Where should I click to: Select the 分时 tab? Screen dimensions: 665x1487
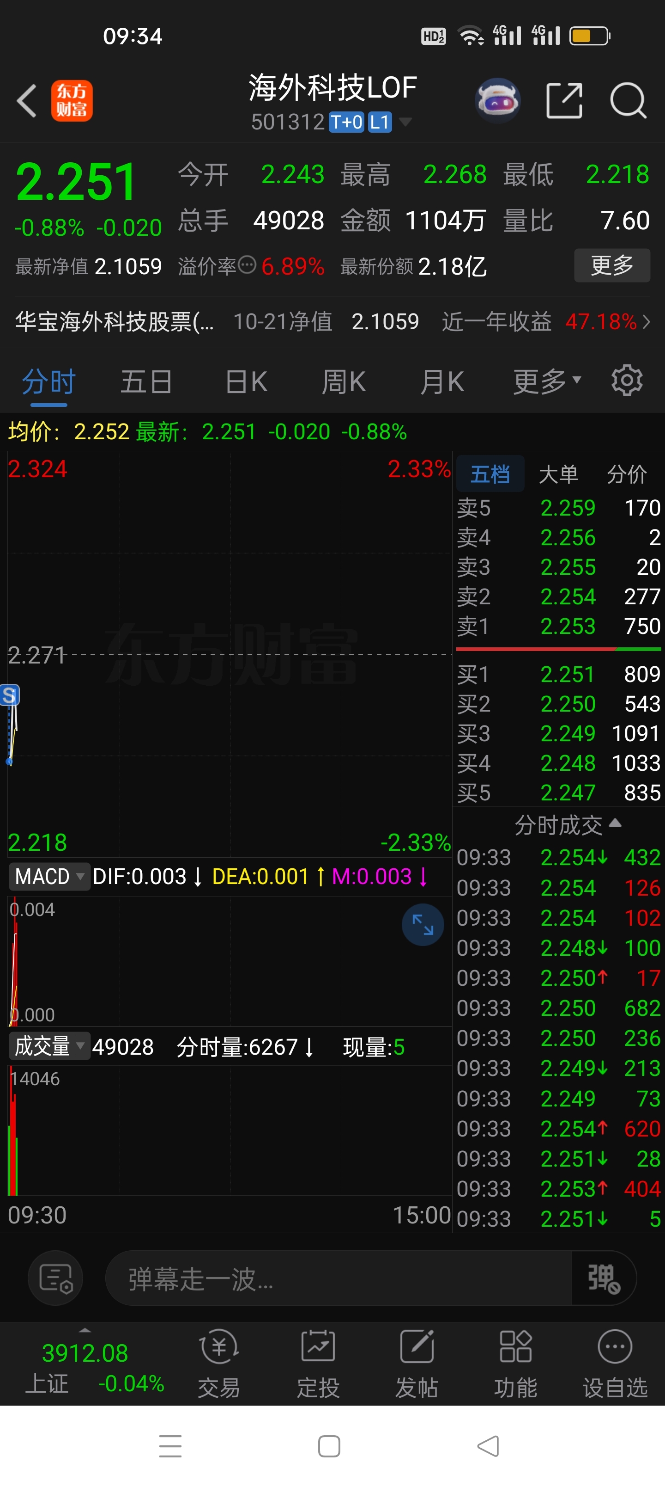(48, 381)
